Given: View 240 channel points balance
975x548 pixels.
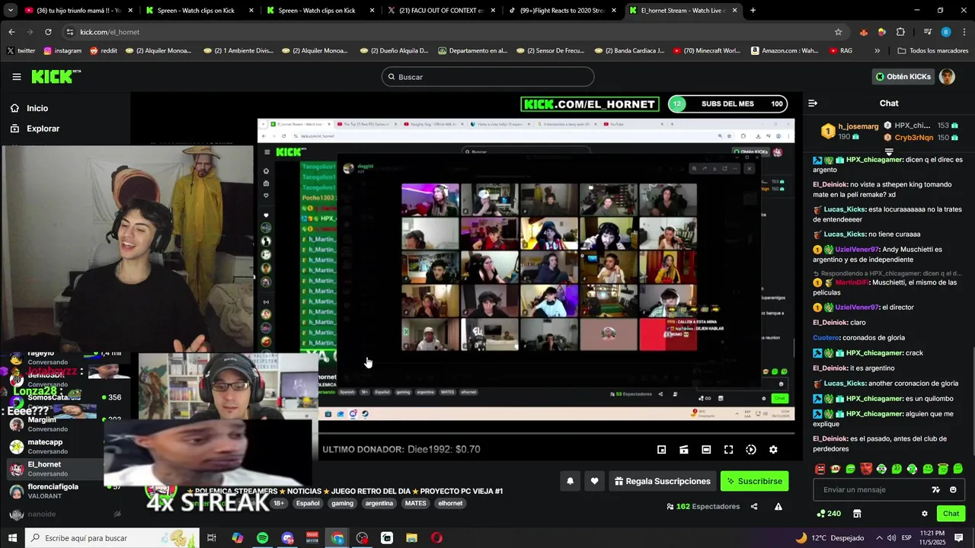Looking at the screenshot, I should [829, 514].
